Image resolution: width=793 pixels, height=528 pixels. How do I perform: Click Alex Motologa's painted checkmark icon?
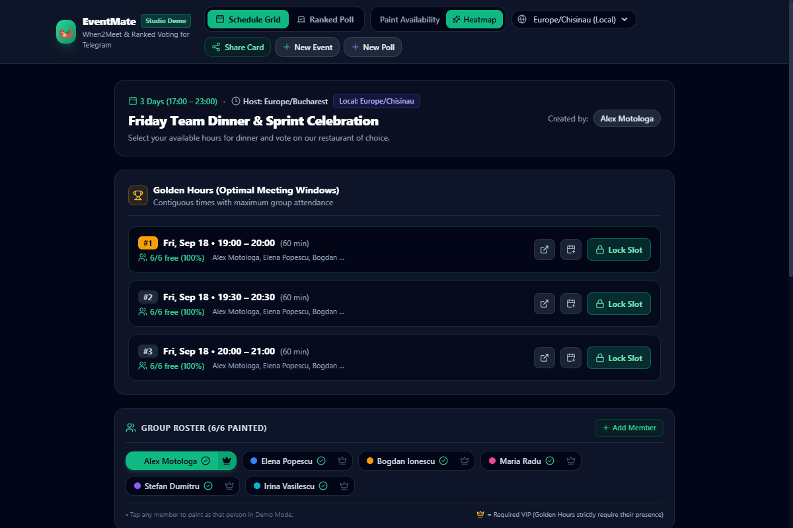[x=206, y=461]
